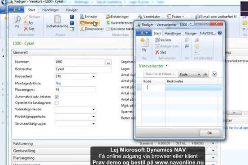Screen dimensions: 248x165
Task: Click the Nummer input field
Action: tap(79, 62)
